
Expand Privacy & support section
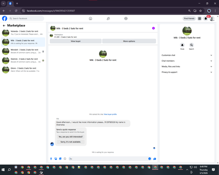[x=187, y=72]
